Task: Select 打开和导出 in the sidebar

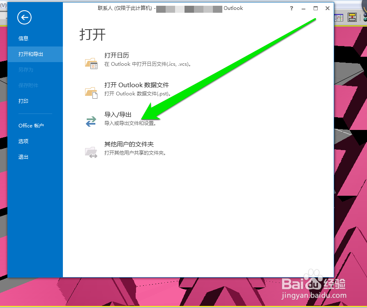Action: point(35,54)
